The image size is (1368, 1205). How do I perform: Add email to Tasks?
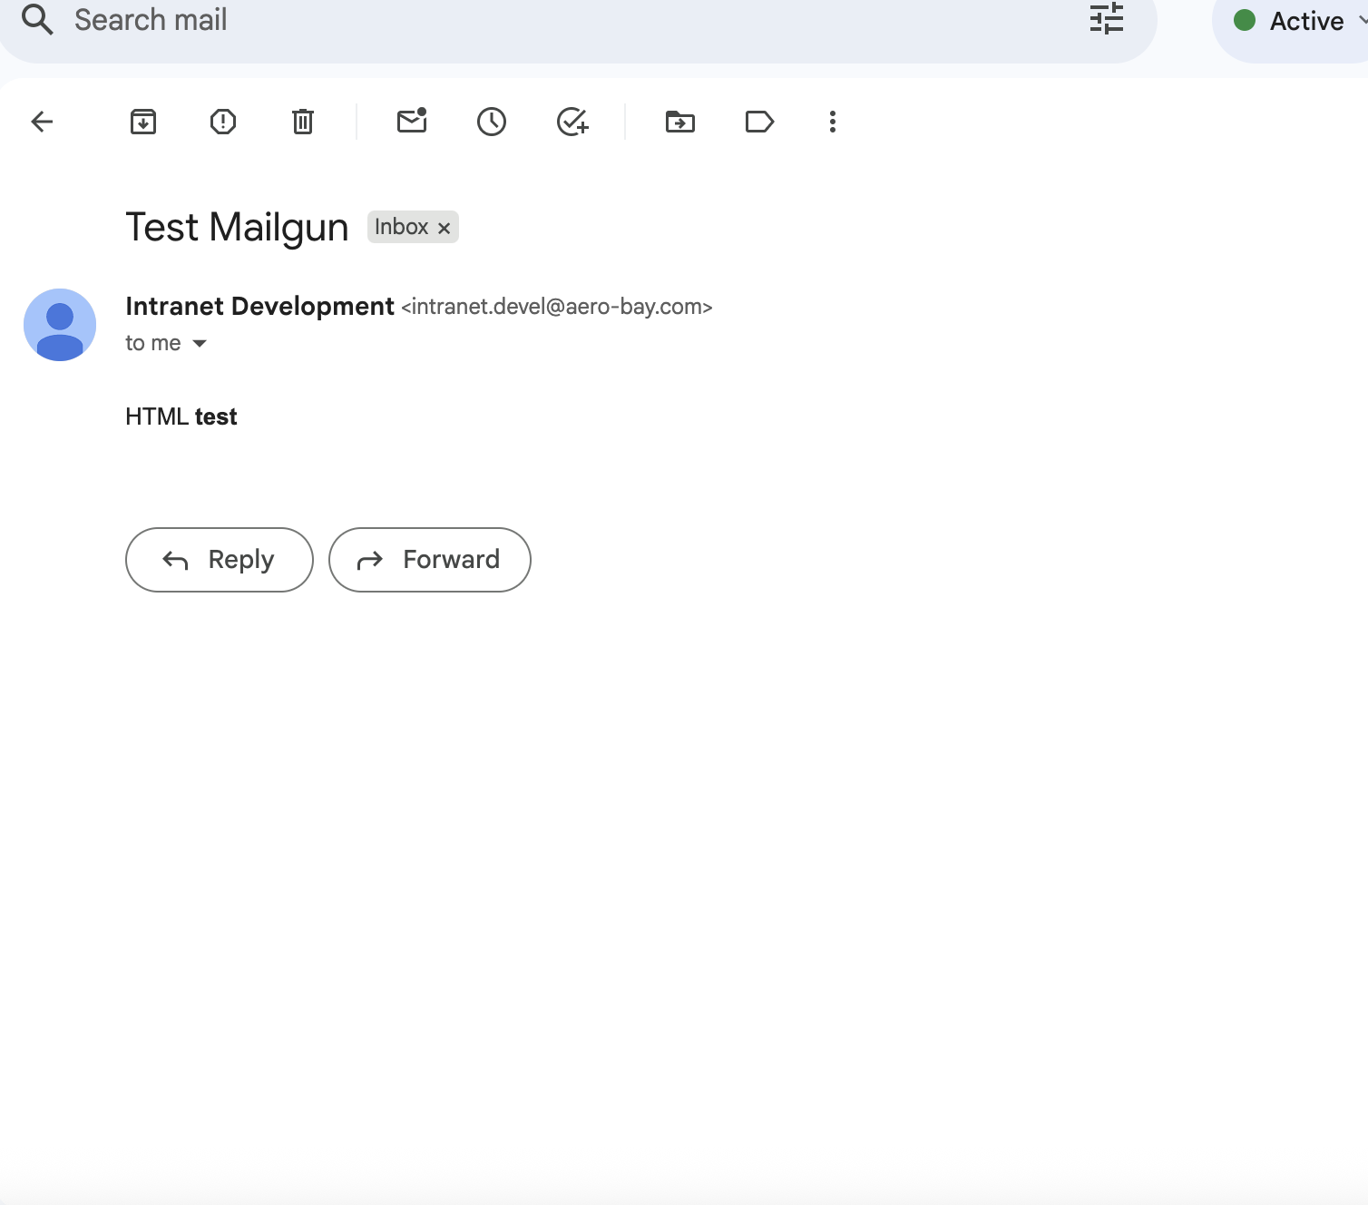coord(572,122)
